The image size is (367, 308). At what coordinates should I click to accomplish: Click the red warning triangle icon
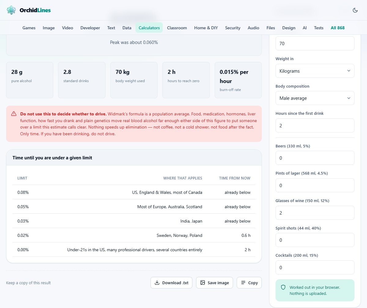[14, 114]
